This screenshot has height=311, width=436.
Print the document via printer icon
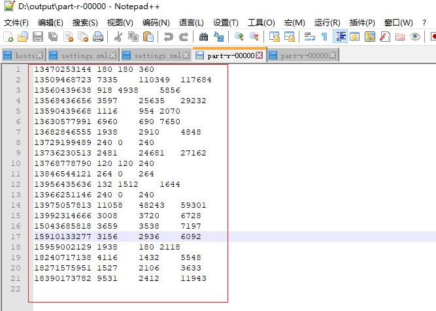[98, 37]
